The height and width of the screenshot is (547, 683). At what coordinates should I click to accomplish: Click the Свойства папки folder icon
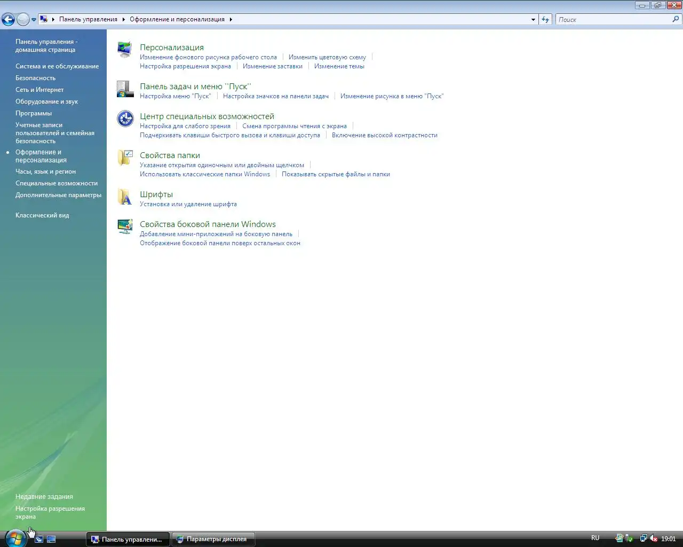[125, 158]
